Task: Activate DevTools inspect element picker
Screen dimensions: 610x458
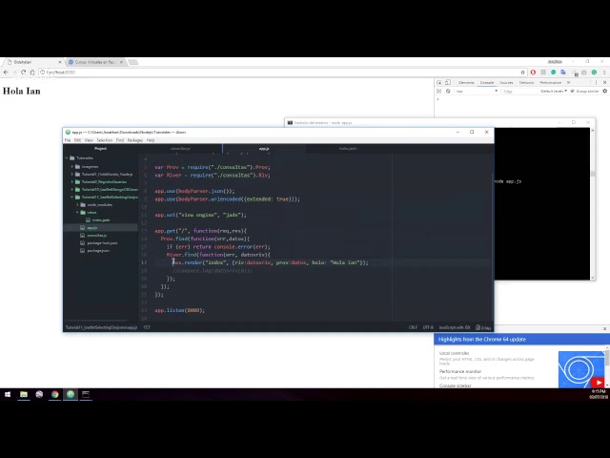Action: click(439, 83)
